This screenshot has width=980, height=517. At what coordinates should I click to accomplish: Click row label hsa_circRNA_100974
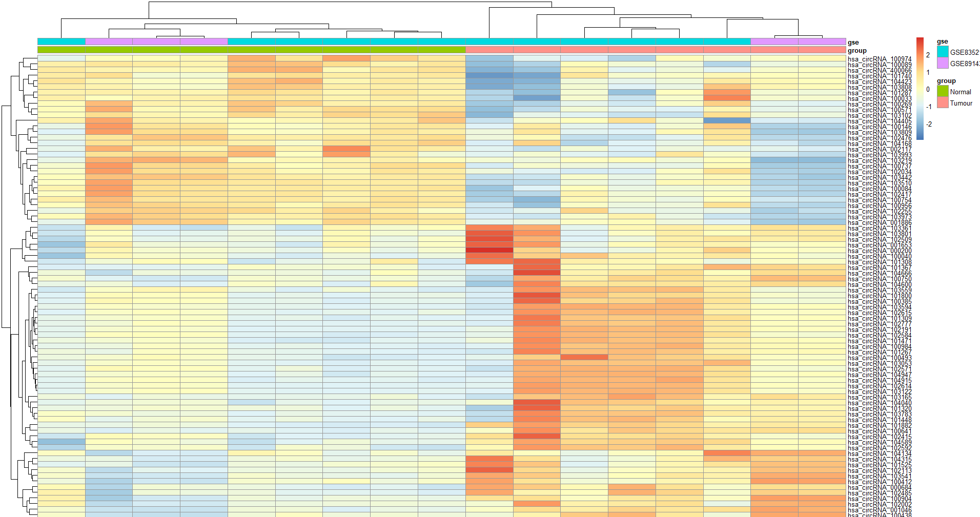click(x=880, y=59)
